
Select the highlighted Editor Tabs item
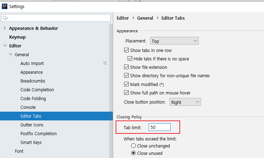[56, 116]
